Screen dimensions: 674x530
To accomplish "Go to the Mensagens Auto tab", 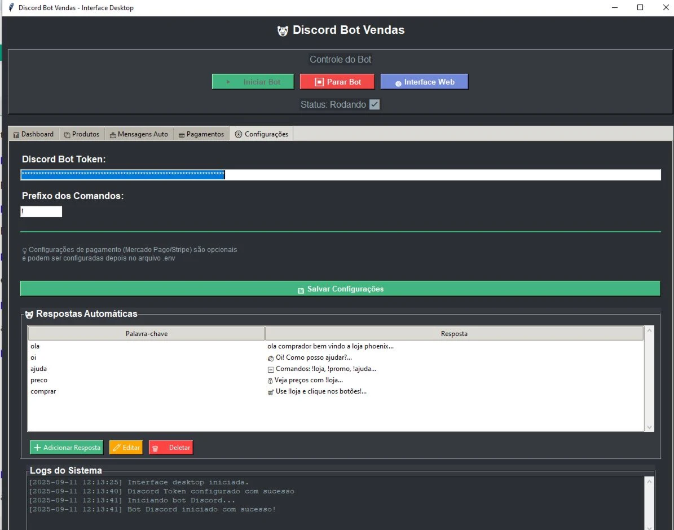I will (139, 134).
